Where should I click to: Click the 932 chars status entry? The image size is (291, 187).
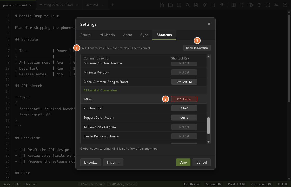(30, 184)
